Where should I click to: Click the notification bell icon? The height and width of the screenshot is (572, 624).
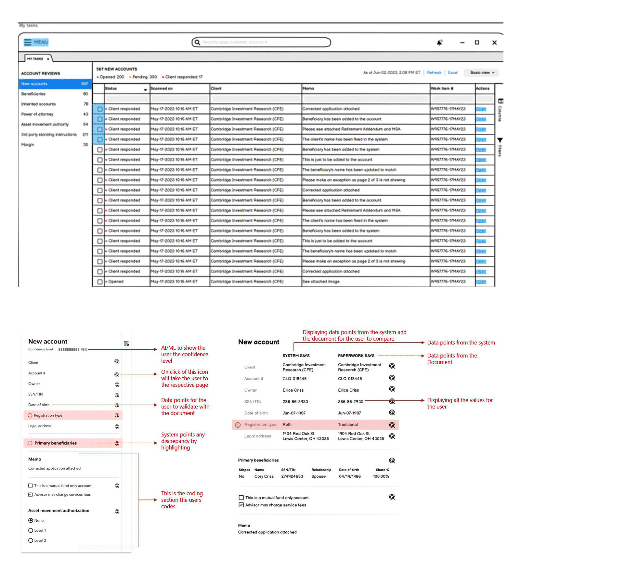pos(439,43)
